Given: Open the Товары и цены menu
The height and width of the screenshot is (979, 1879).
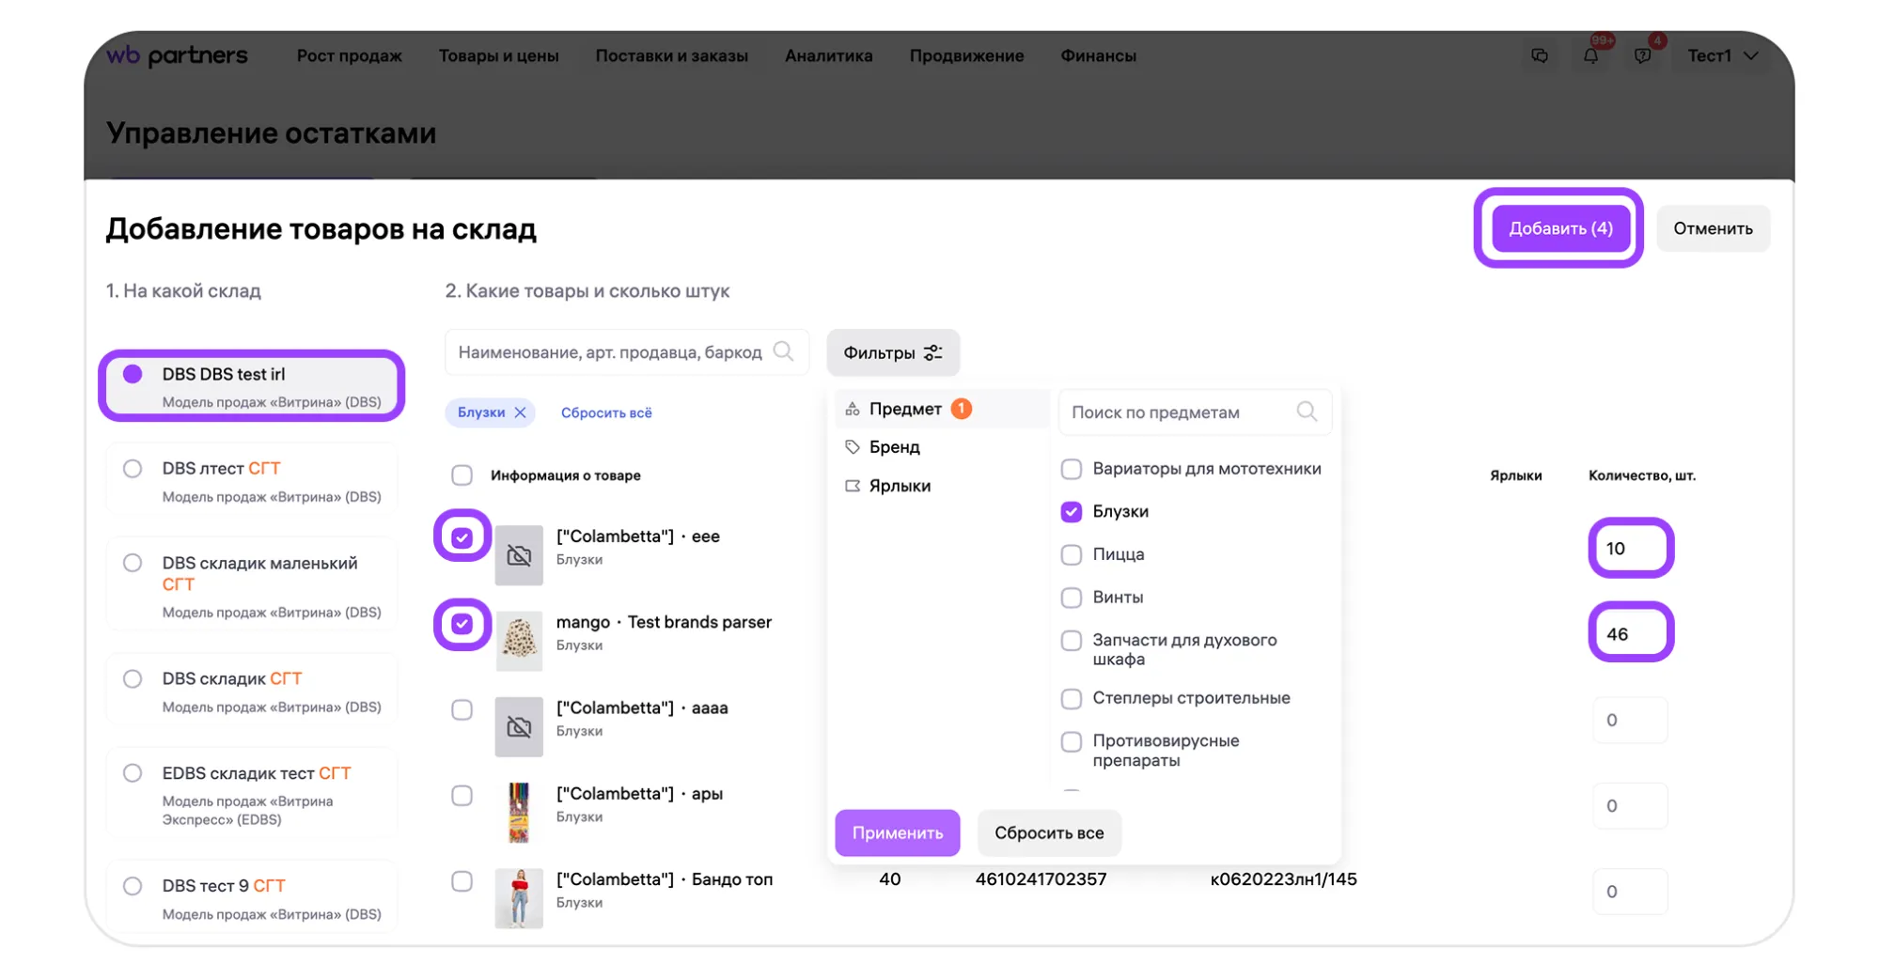Looking at the screenshot, I should coord(498,55).
